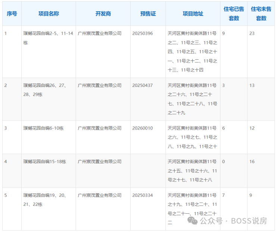The width and height of the screenshot is (276, 232).
Task: Click presale permit number 20250334
Action: [x=142, y=195]
